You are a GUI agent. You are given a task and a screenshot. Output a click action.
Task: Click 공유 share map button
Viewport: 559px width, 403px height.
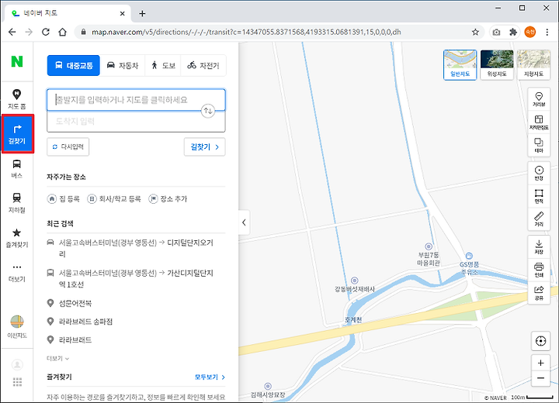539,293
